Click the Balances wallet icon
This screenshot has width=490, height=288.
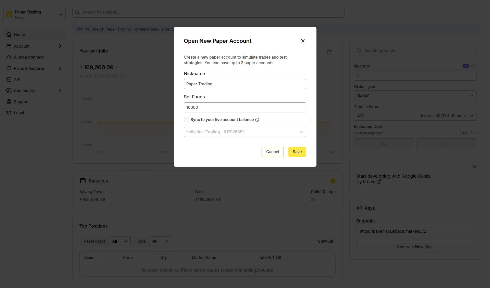click(83, 181)
